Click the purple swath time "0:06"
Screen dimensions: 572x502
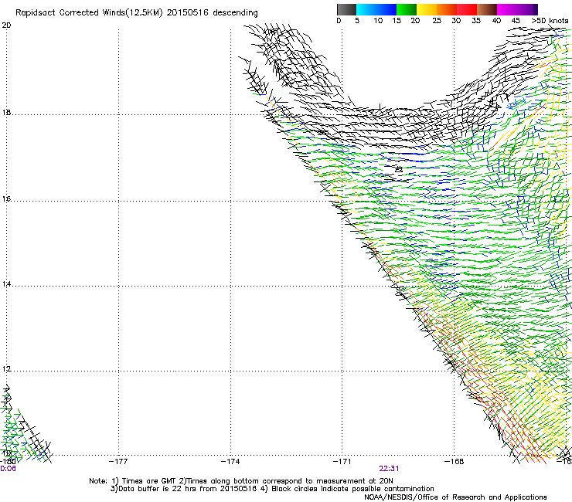[8, 469]
